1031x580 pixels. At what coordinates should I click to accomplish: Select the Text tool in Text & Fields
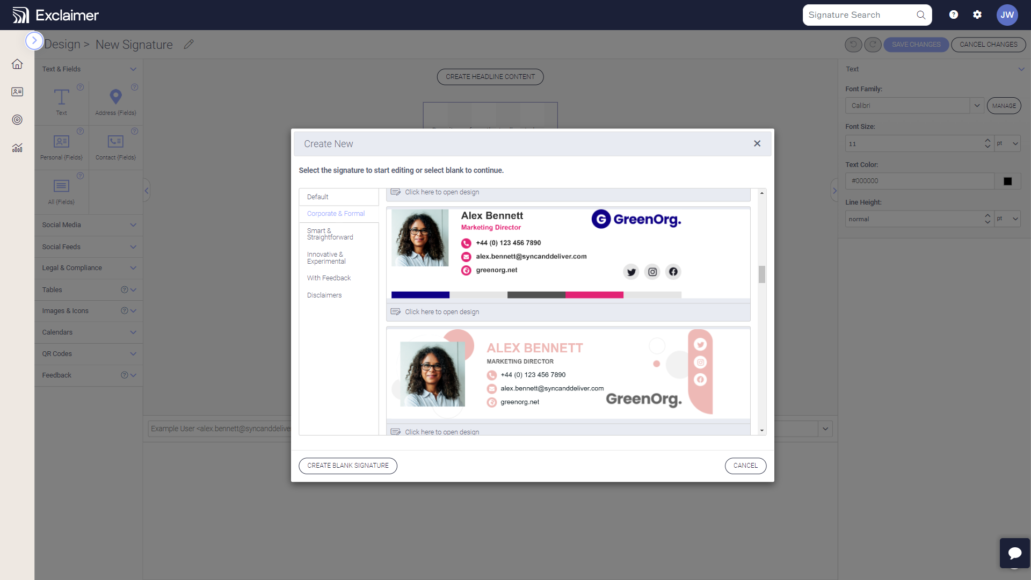61,101
